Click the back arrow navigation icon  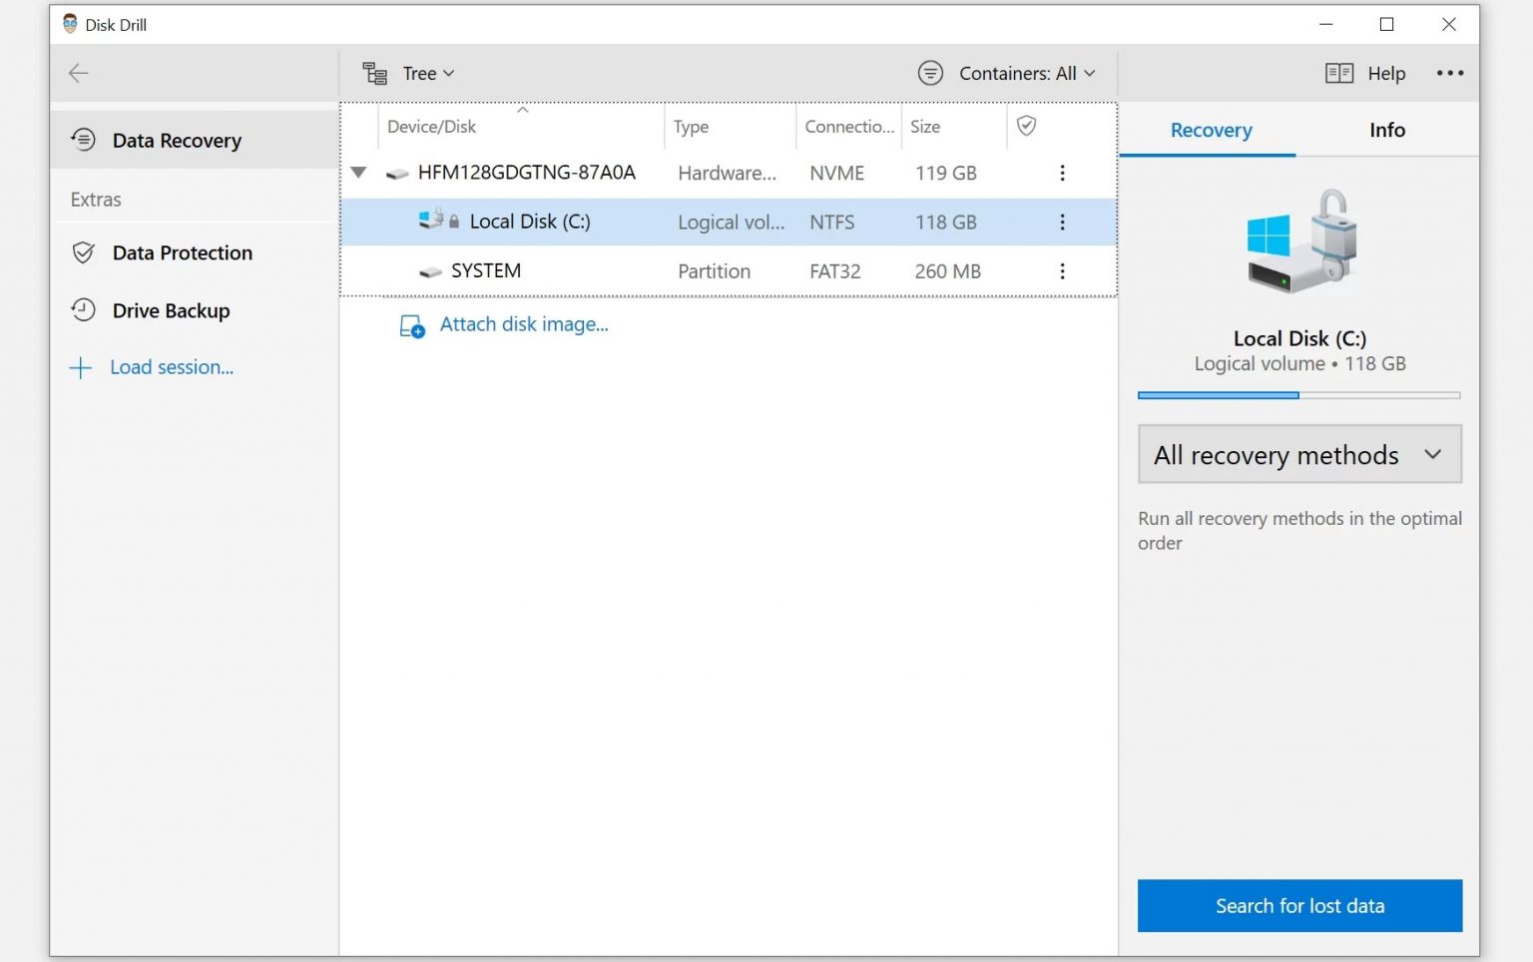click(78, 73)
